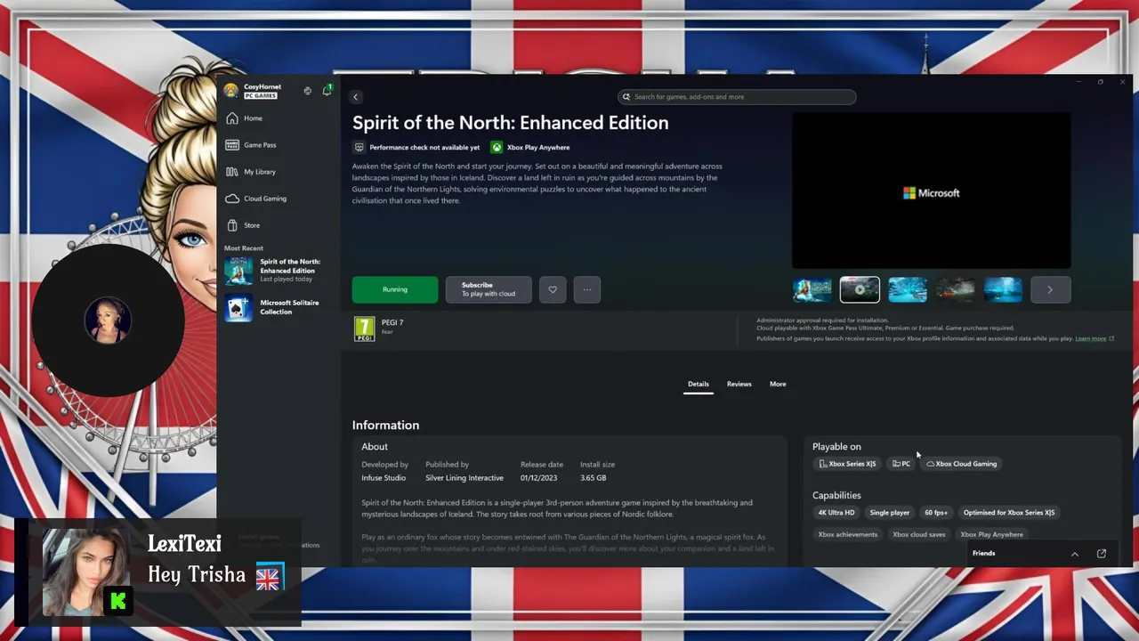The width and height of the screenshot is (1139, 641).
Task: Open the notifications bell
Action: tap(327, 90)
